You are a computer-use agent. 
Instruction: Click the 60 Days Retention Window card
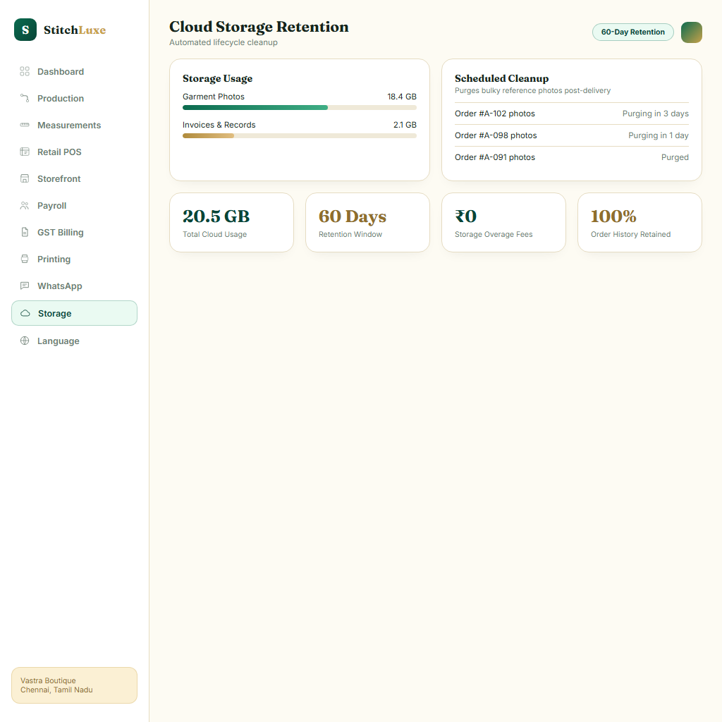coord(367,222)
